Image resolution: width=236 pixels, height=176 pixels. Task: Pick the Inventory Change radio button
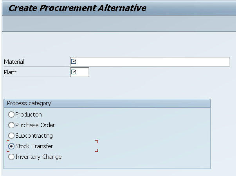click(x=11, y=157)
